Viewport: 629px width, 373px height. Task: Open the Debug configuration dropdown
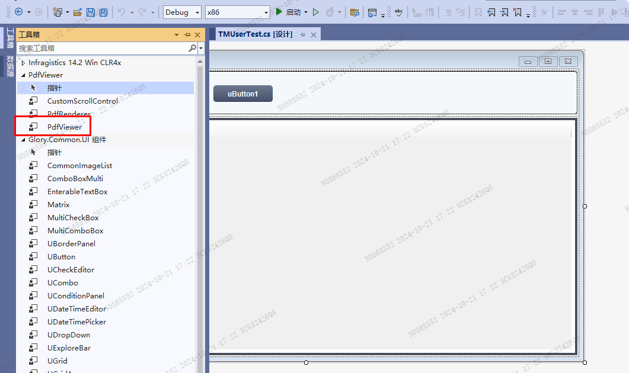(x=182, y=12)
